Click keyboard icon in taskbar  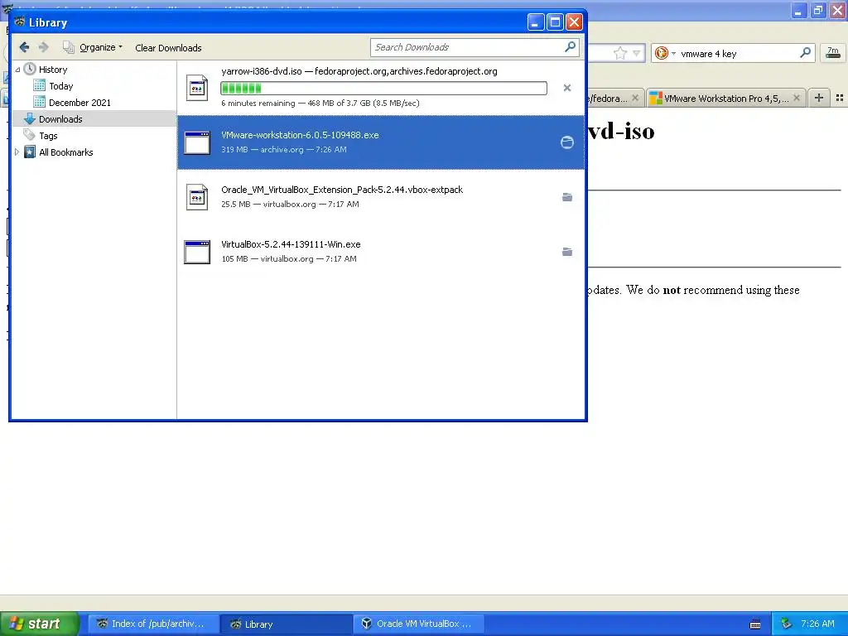tap(755, 624)
